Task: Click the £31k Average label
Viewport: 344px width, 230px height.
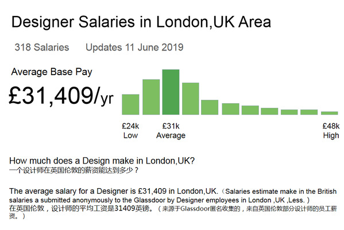Action: point(171,131)
